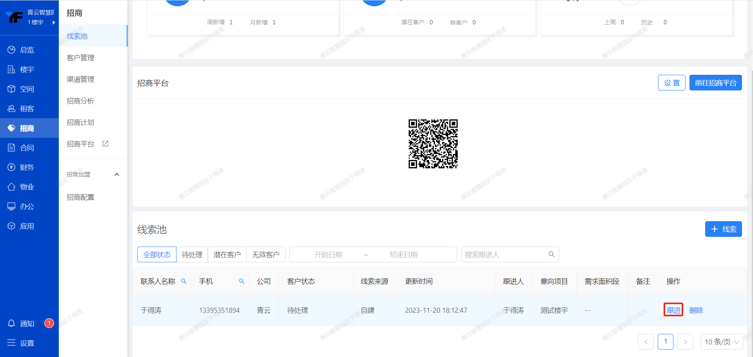
Task: Select the 无效客户 status filter
Action: pos(266,254)
